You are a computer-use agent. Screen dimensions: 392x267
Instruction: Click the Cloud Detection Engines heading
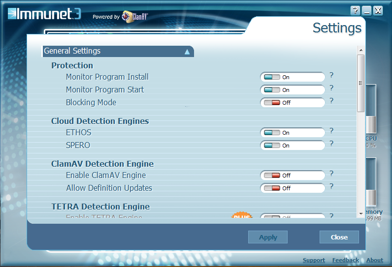coord(100,121)
